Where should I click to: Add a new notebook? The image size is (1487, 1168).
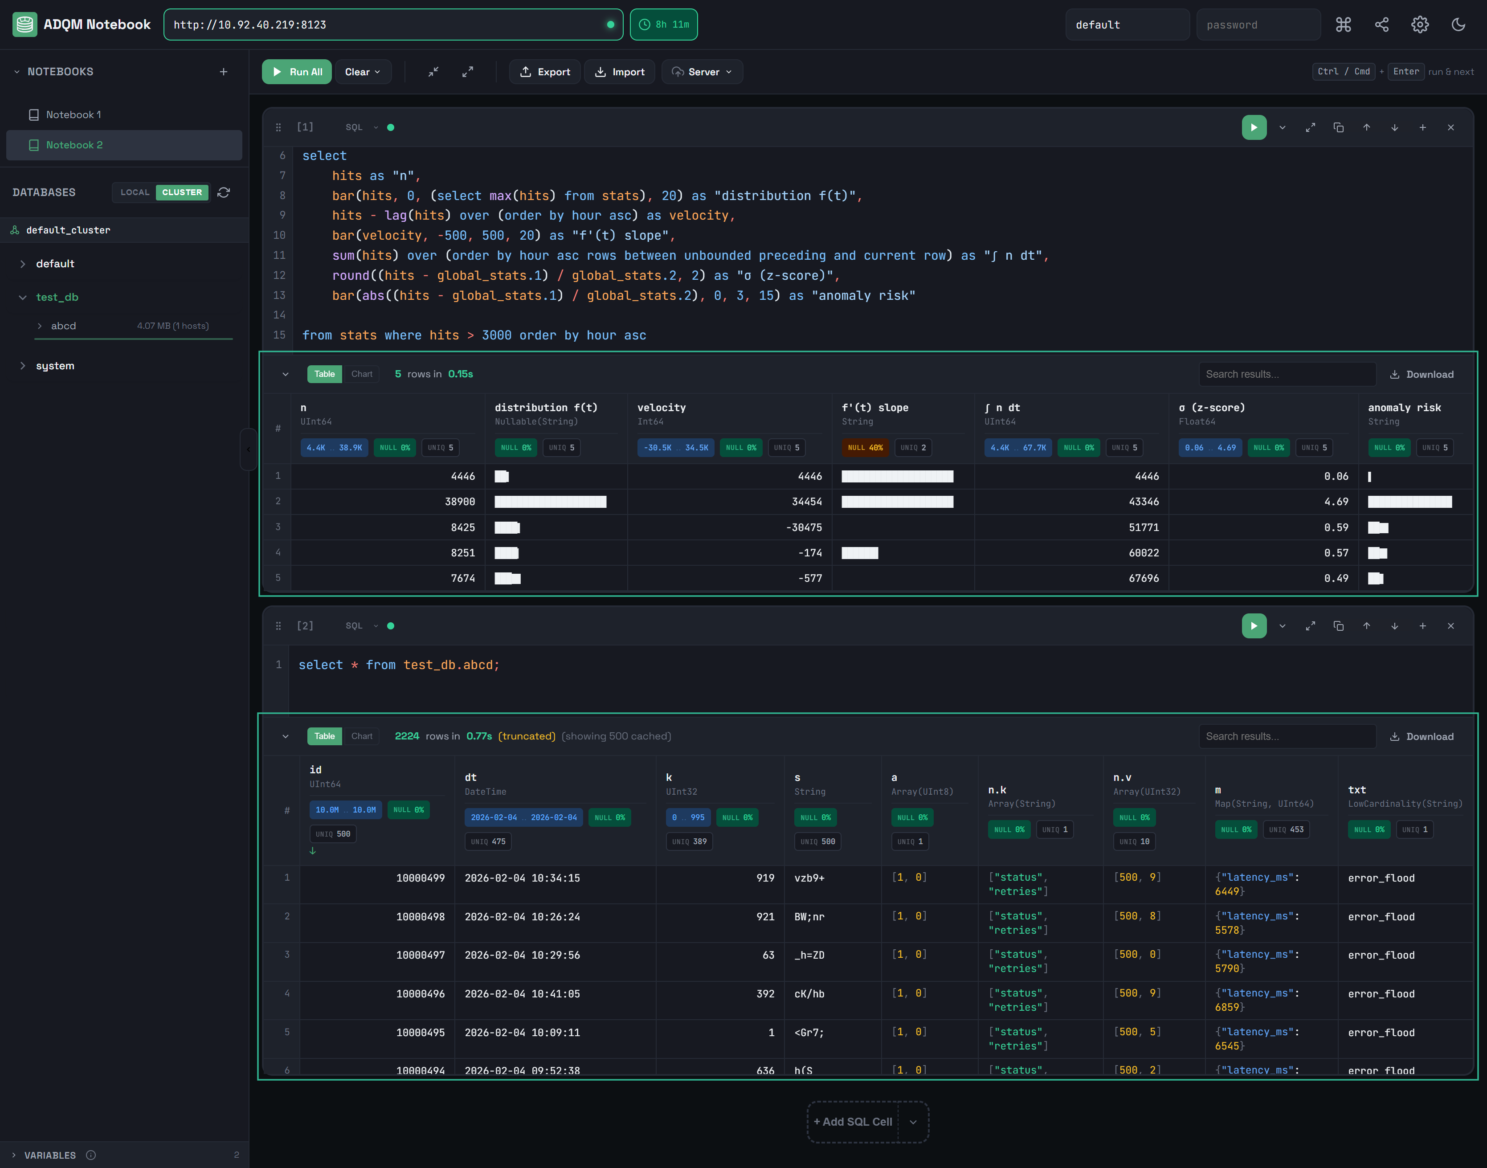point(224,71)
